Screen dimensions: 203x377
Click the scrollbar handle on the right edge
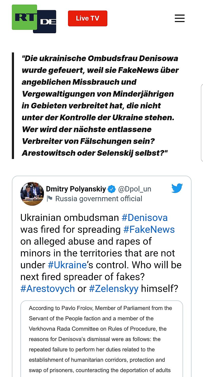[x=202, y=123]
